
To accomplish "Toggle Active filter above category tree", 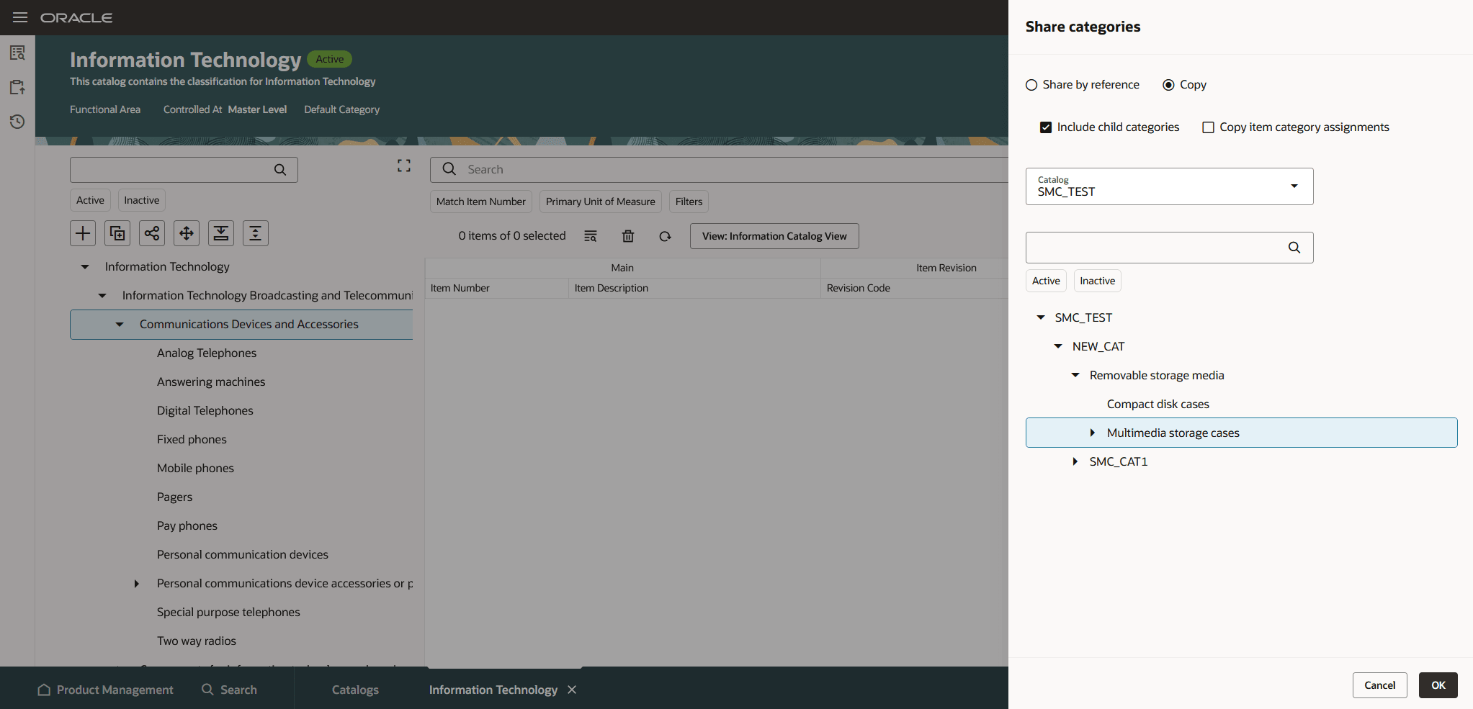I will [x=90, y=200].
